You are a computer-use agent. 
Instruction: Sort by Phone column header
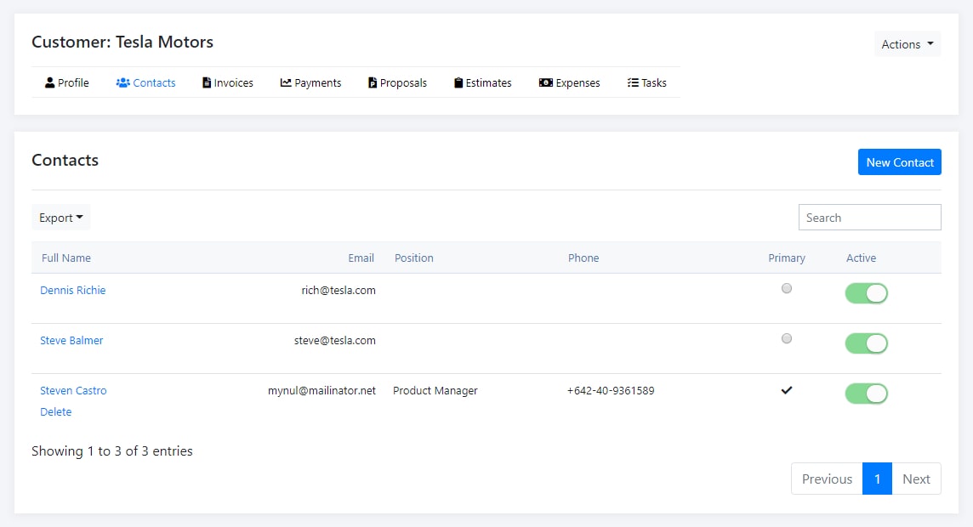[583, 258]
